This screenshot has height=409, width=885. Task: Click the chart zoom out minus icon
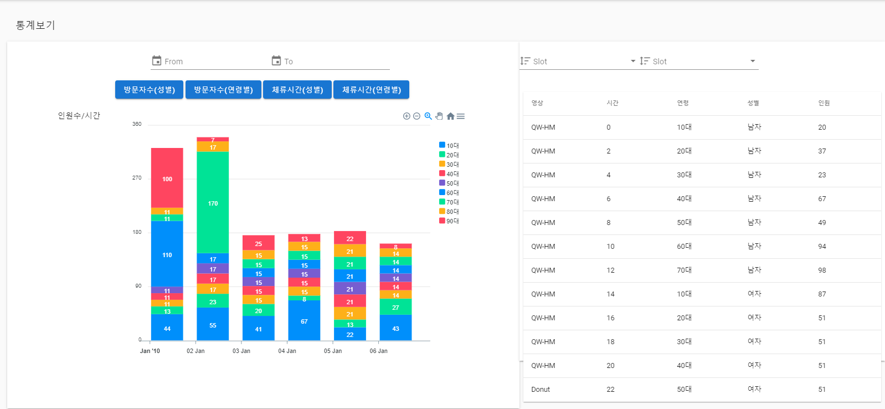pos(416,116)
